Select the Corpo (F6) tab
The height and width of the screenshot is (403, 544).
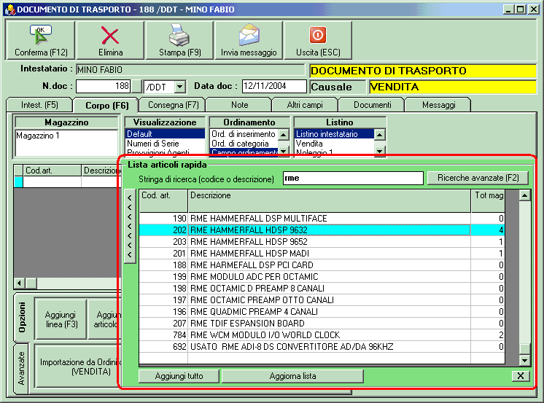(106, 105)
